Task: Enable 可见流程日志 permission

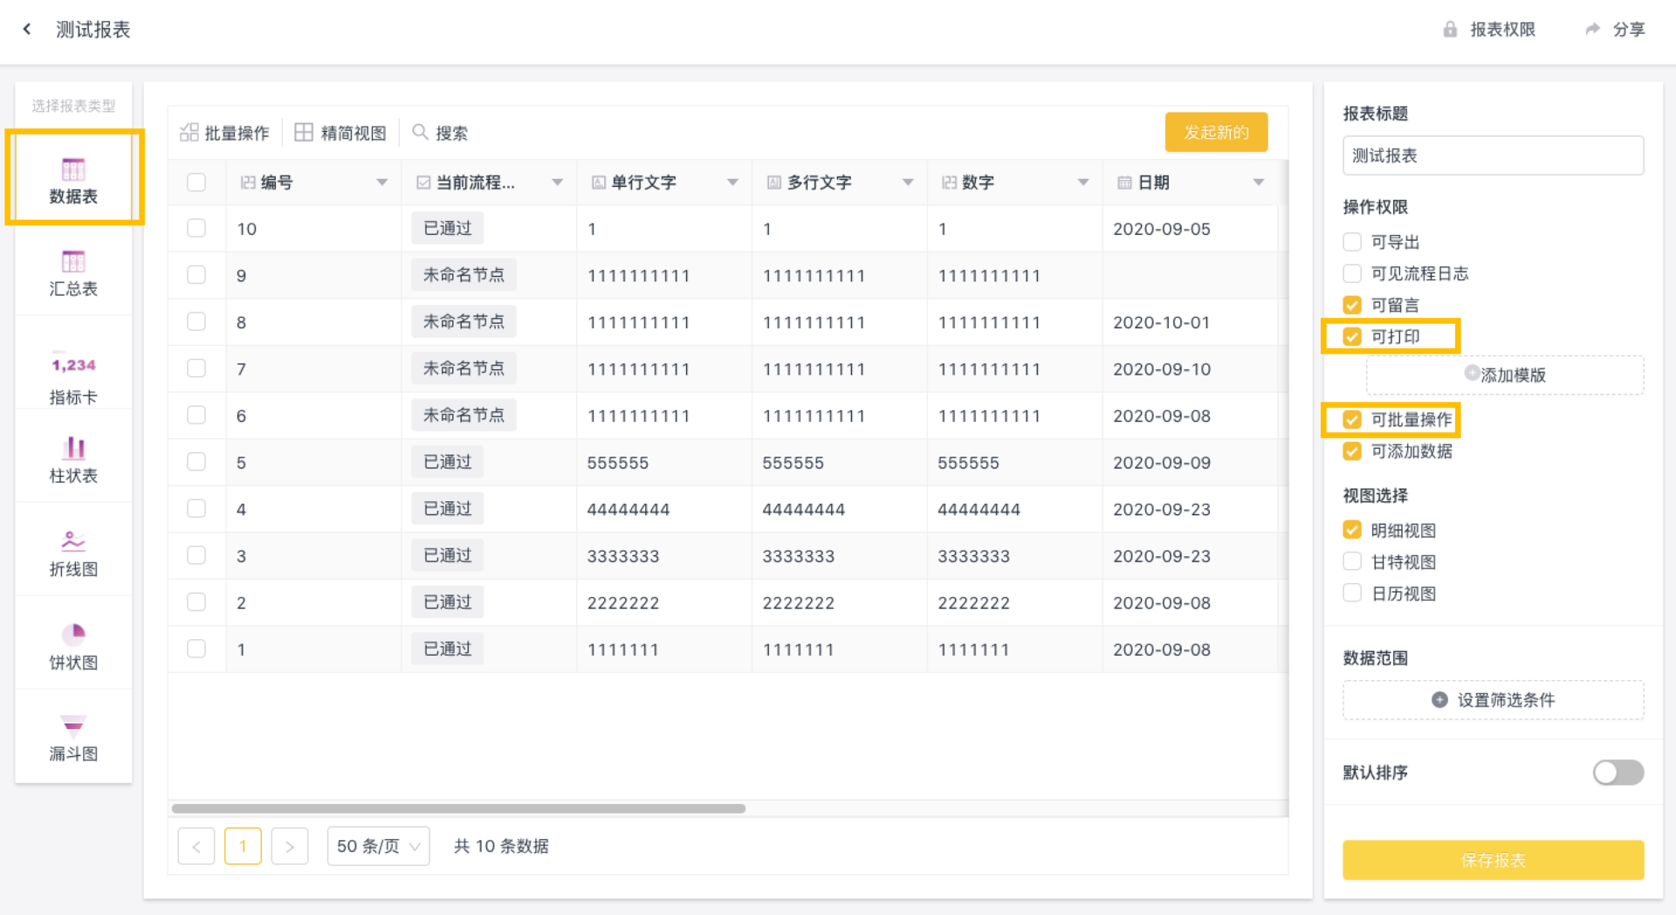Action: tap(1352, 273)
